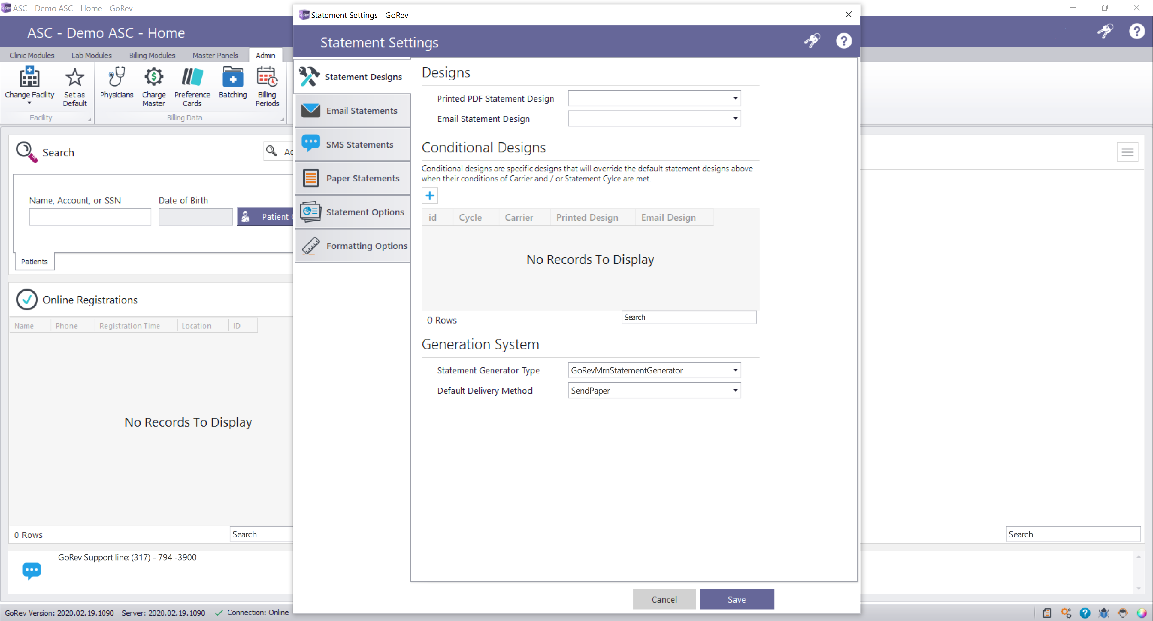Open Statement Options section
The image size is (1153, 621).
353,212
